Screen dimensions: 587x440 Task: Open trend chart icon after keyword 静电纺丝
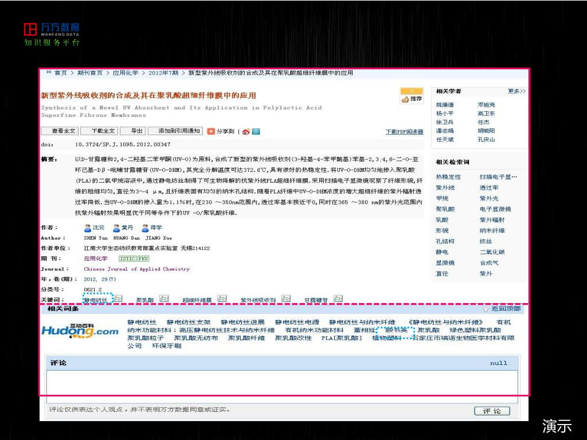(118, 298)
